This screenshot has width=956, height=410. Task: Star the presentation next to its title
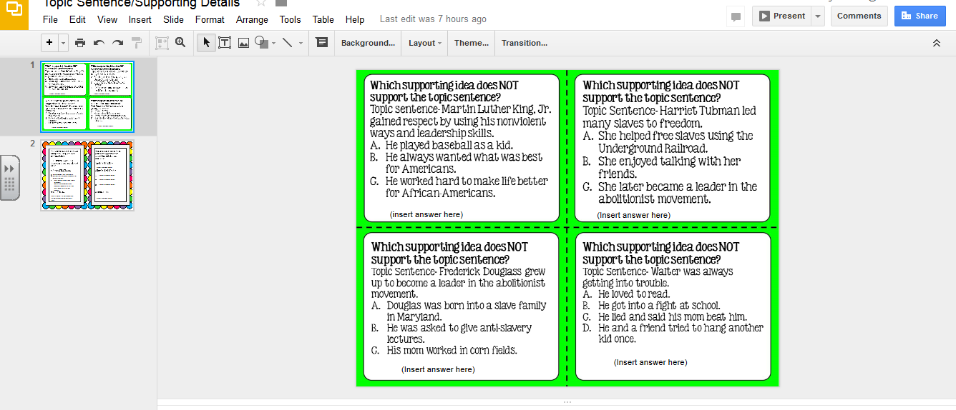[261, 4]
